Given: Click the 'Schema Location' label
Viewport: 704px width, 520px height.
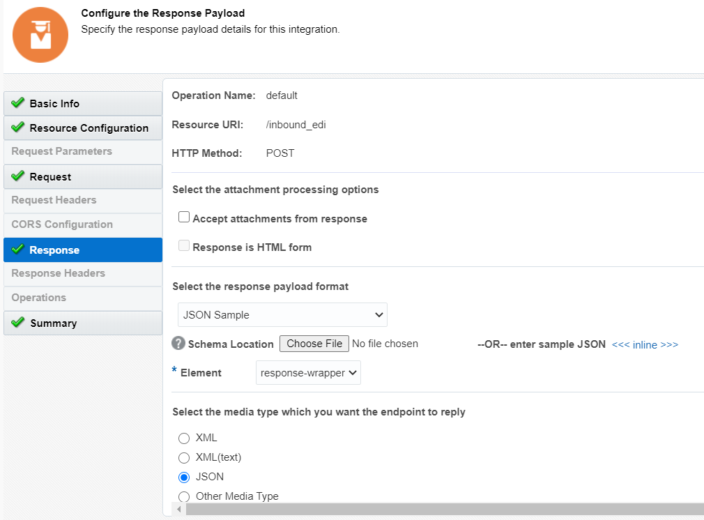Looking at the screenshot, I should click(x=231, y=344).
